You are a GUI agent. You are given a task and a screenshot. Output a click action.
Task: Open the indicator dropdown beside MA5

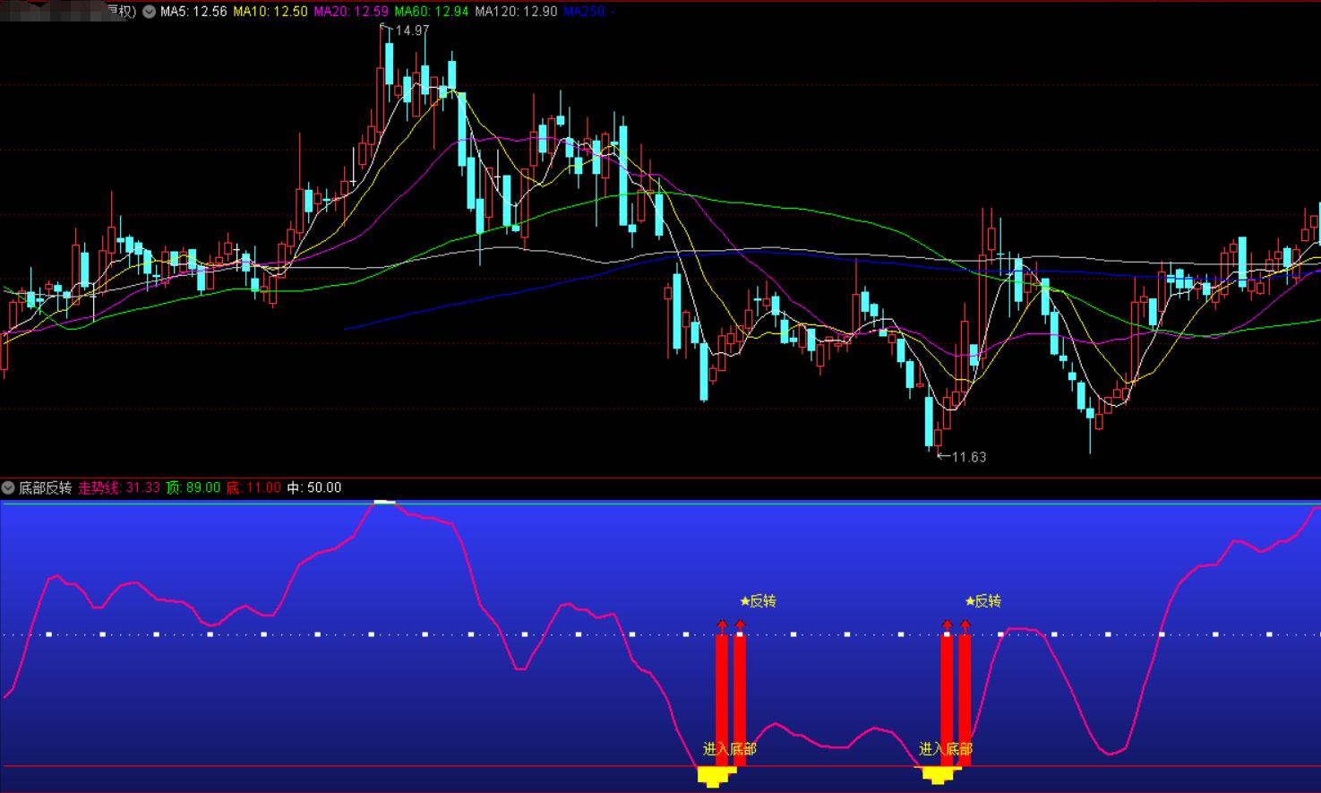149,12
